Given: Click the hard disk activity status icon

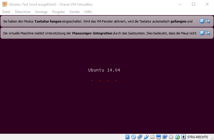Looking at the screenshot, I should (x=128, y=137).
